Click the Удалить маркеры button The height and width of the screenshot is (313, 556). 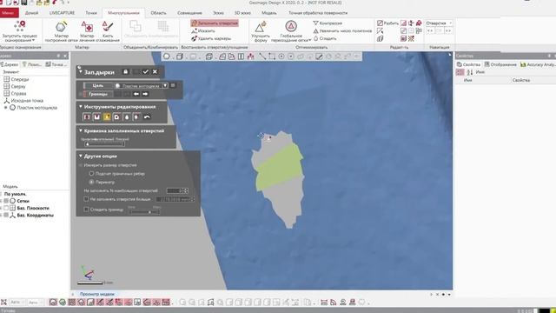click(x=211, y=38)
